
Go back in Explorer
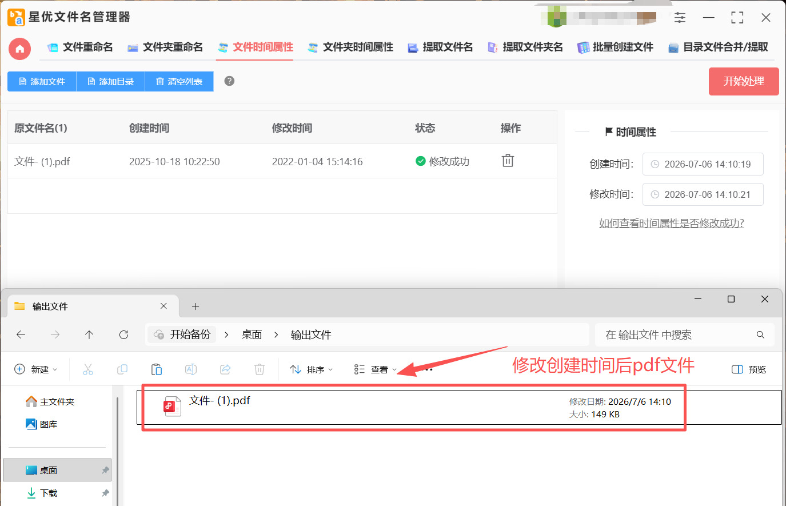click(x=21, y=335)
